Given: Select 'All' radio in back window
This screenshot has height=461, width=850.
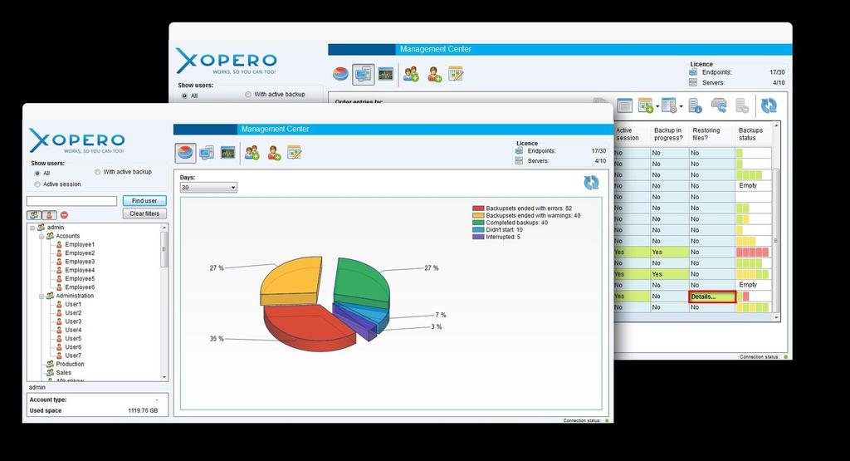Looking at the screenshot, I should point(185,96).
